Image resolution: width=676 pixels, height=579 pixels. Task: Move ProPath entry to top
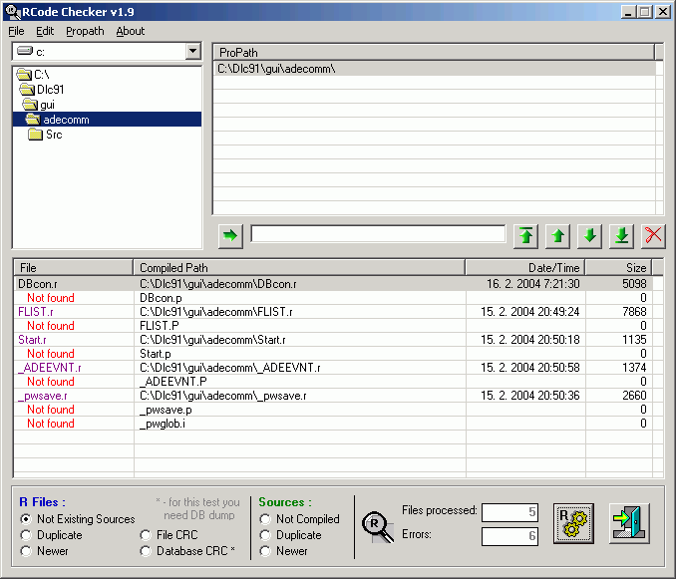click(525, 235)
